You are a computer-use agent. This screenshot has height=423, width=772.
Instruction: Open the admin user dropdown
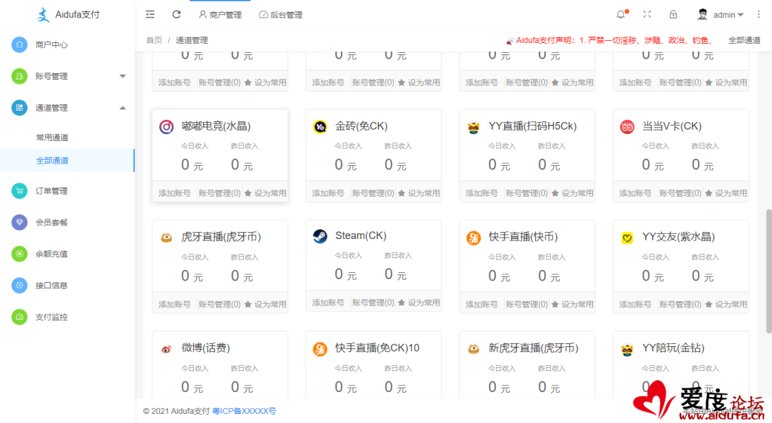tap(721, 15)
